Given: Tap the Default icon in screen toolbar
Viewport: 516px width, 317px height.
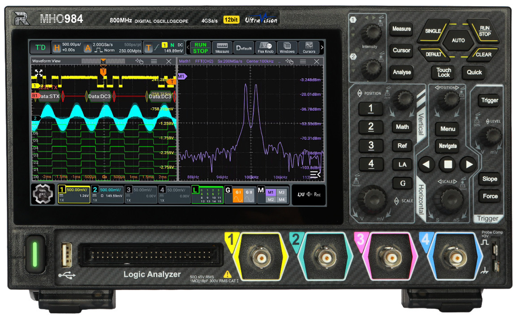Looking at the screenshot, I should [244, 47].
